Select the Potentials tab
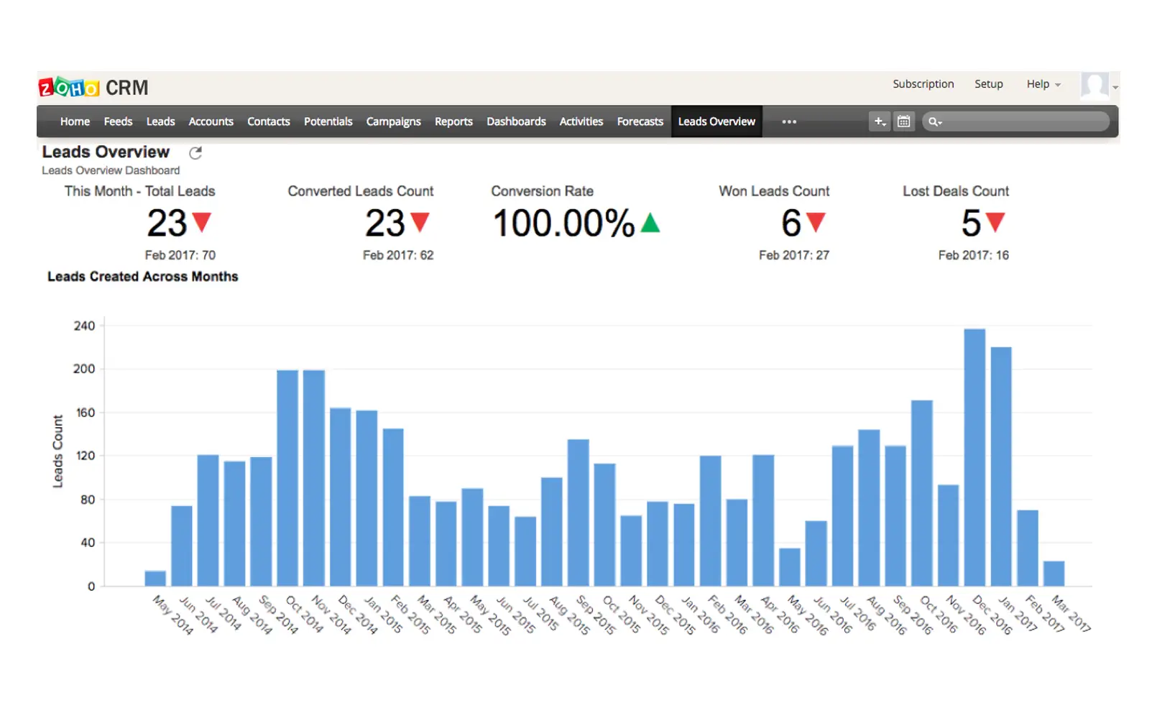Image resolution: width=1157 pixels, height=708 pixels. pos(328,121)
